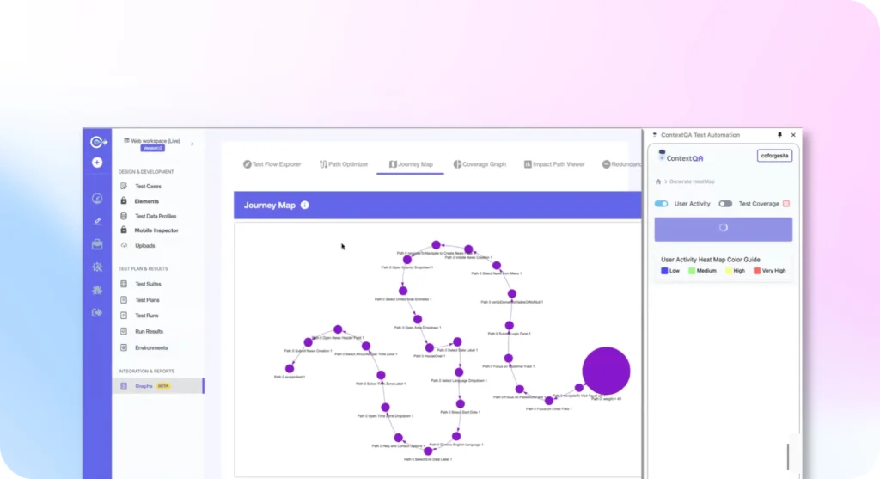Open the dashboard gauge icon in sidebar
Viewport: 880px width, 479px height.
[x=97, y=199]
